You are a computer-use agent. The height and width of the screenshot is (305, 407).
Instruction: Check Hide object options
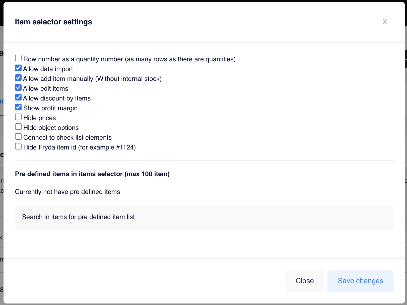point(18,127)
